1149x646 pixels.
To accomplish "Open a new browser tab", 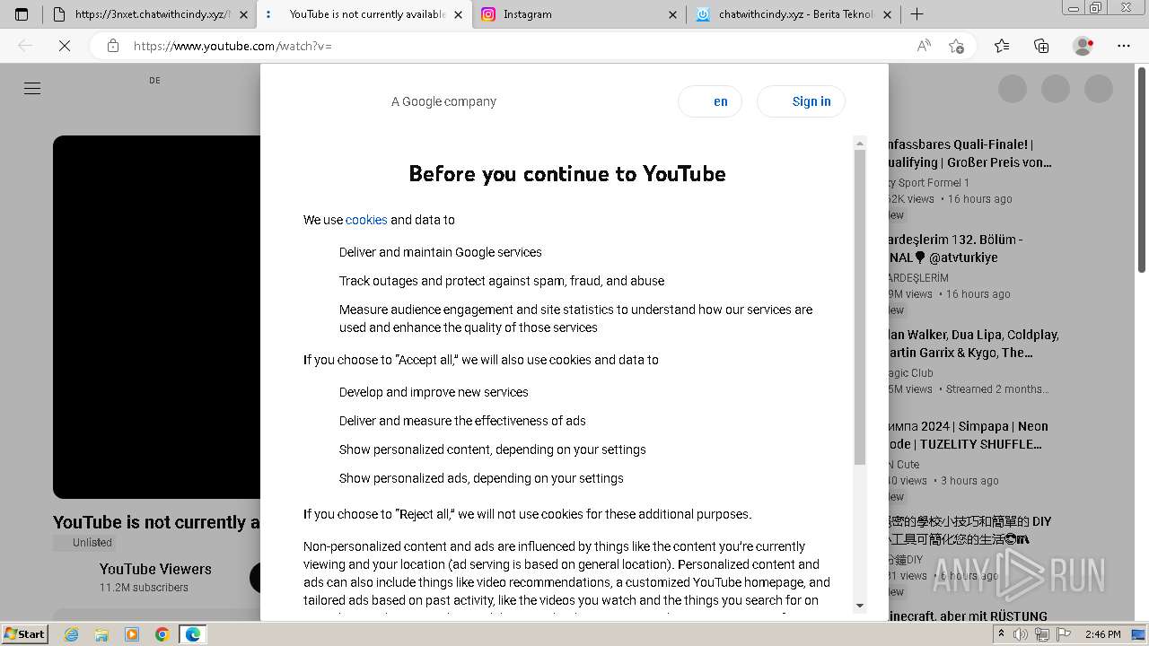I will click(x=917, y=14).
